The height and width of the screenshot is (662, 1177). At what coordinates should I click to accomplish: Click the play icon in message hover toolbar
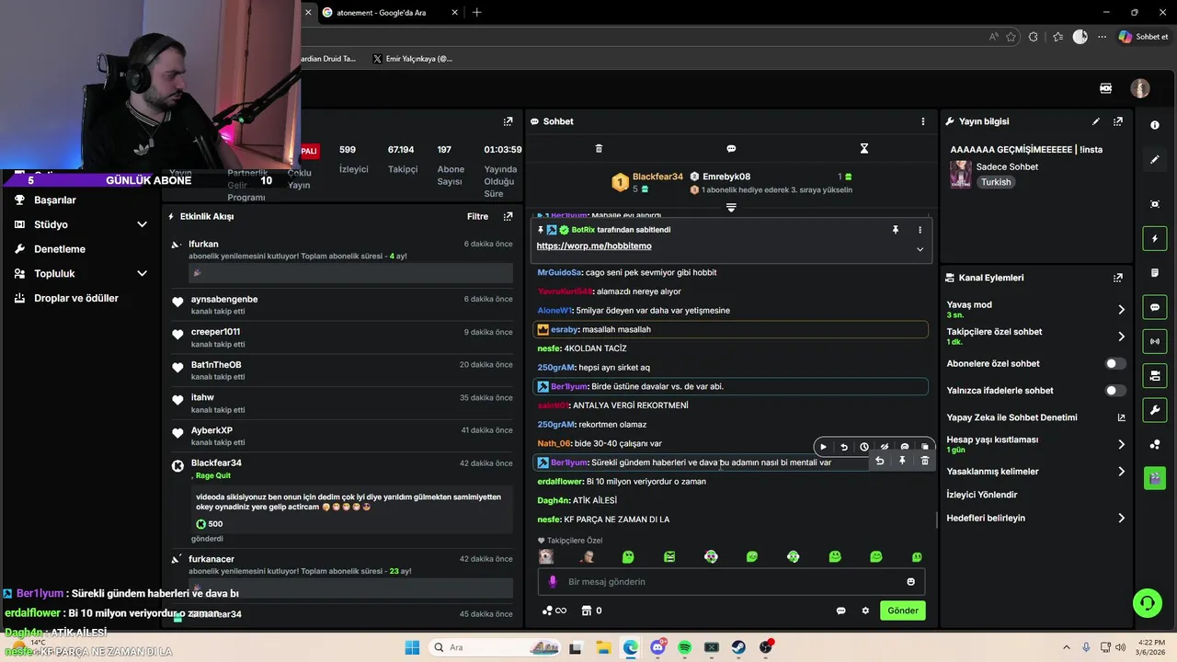tap(823, 447)
